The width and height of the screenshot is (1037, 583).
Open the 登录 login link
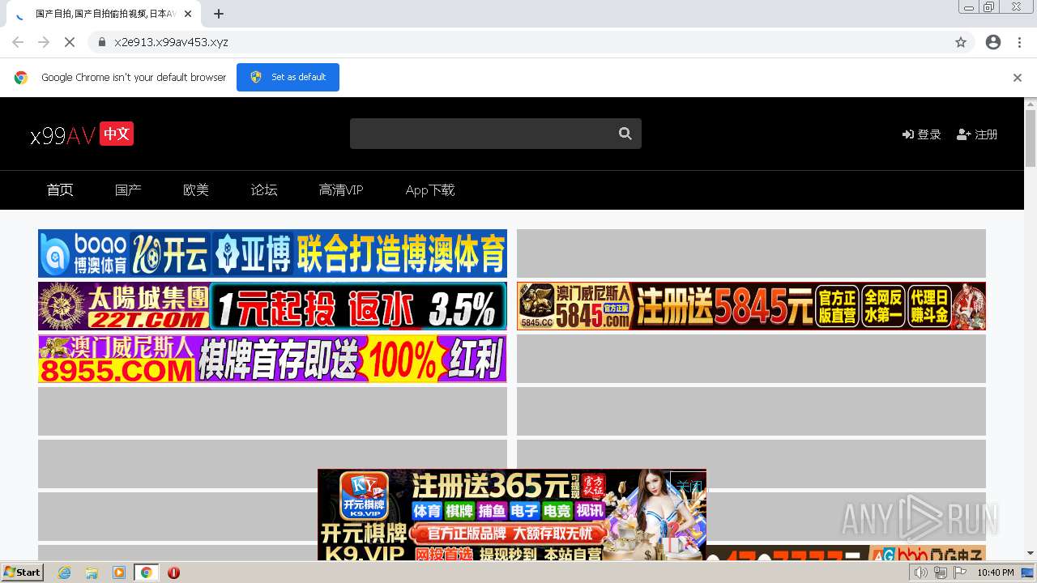point(922,134)
